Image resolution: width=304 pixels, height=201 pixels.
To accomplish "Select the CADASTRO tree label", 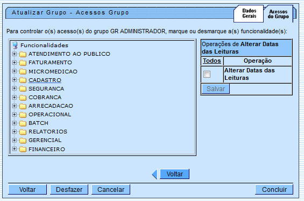I will [x=45, y=80].
